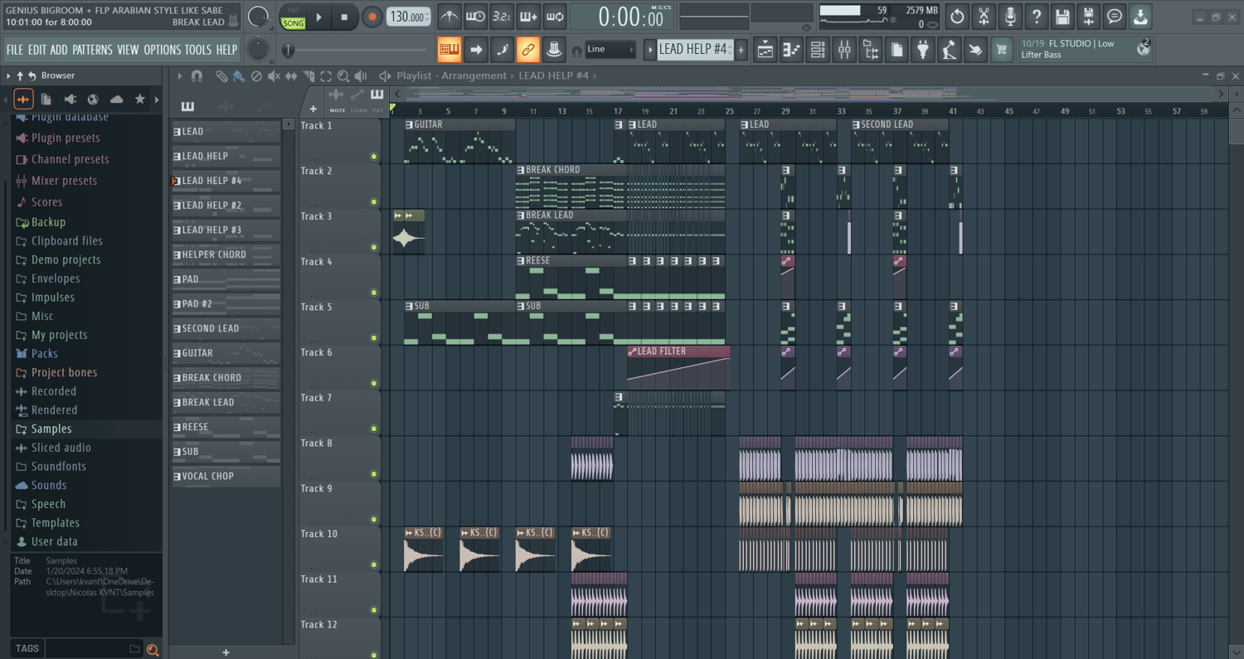Open the TOOLS menu
Viewport: 1244px width, 659px height.
tap(198, 50)
